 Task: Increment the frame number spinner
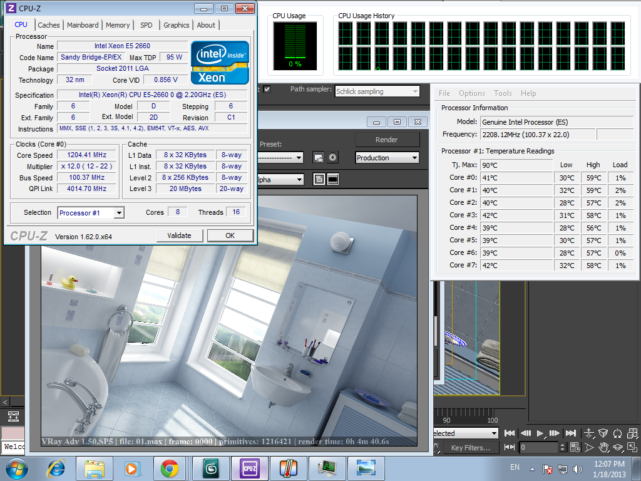tap(562, 445)
